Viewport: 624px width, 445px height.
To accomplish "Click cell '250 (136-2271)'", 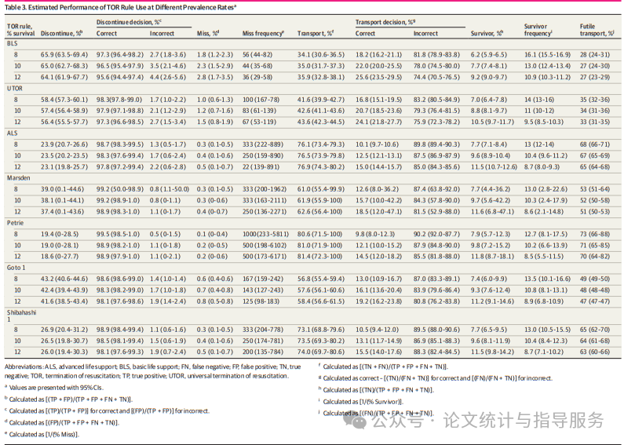I will click(265, 211).
